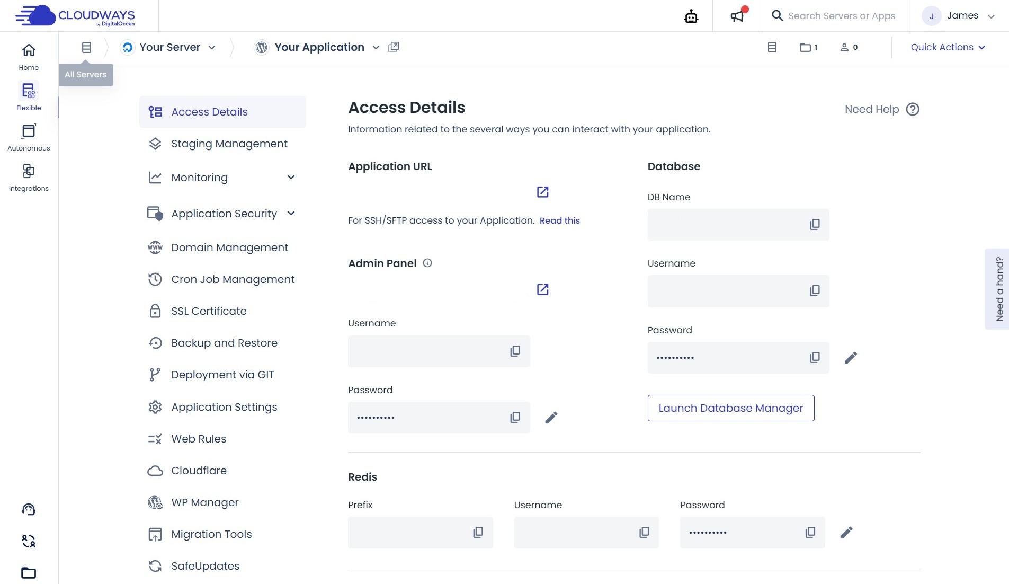Copy the DB Name value
The height and width of the screenshot is (584, 1009).
point(814,224)
